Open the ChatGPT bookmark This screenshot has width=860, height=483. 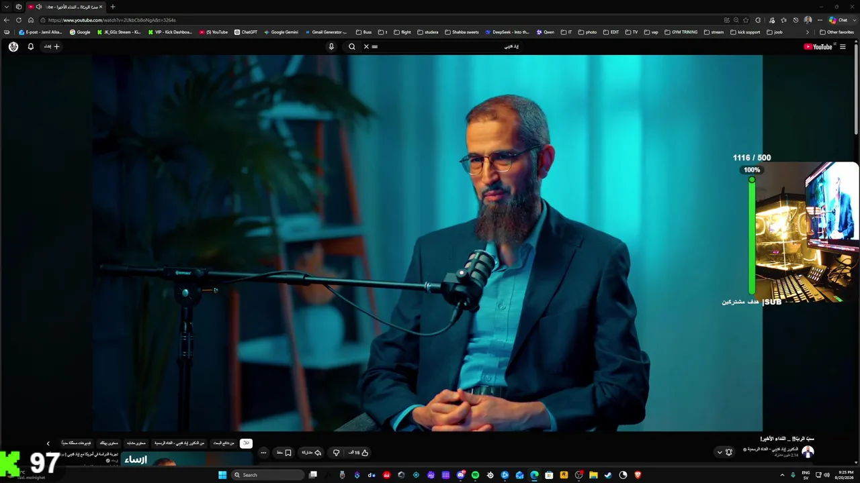(246, 32)
